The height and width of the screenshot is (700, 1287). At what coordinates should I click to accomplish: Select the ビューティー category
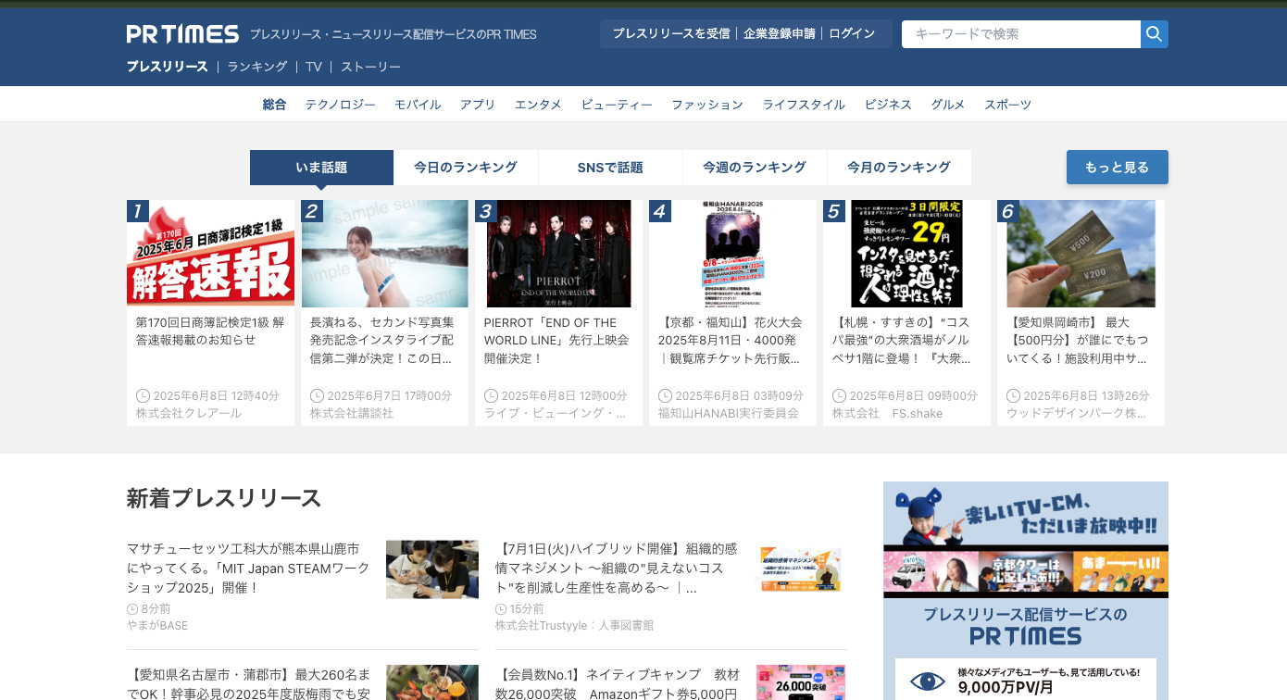pyautogui.click(x=617, y=105)
